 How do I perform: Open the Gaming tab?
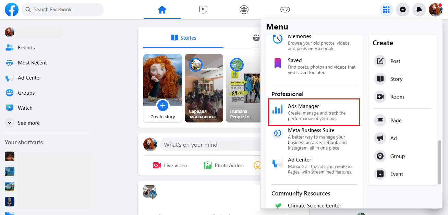click(285, 10)
